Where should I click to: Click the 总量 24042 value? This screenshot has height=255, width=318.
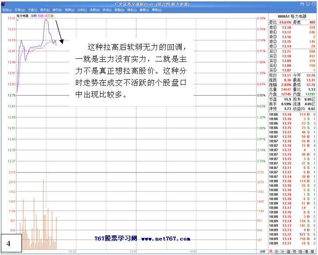click(x=286, y=90)
